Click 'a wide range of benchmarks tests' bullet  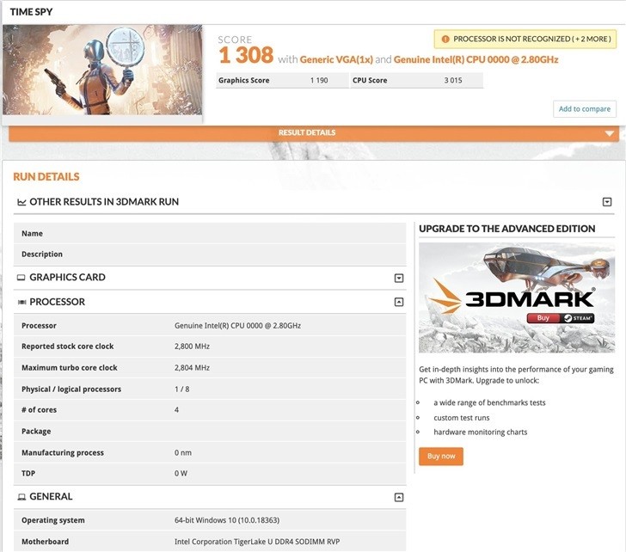tap(489, 402)
